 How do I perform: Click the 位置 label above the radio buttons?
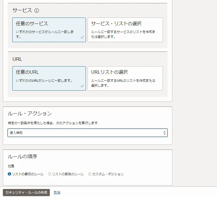[11, 166]
